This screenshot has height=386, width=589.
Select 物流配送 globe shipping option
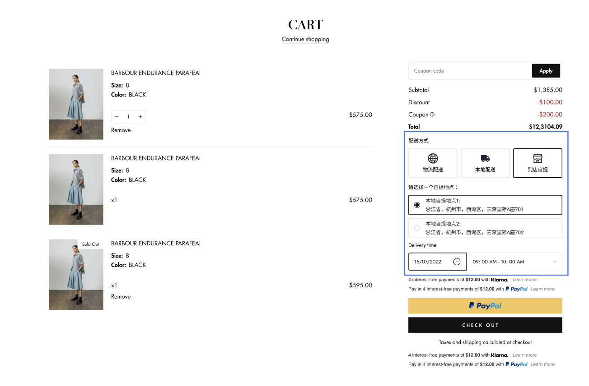[433, 163]
